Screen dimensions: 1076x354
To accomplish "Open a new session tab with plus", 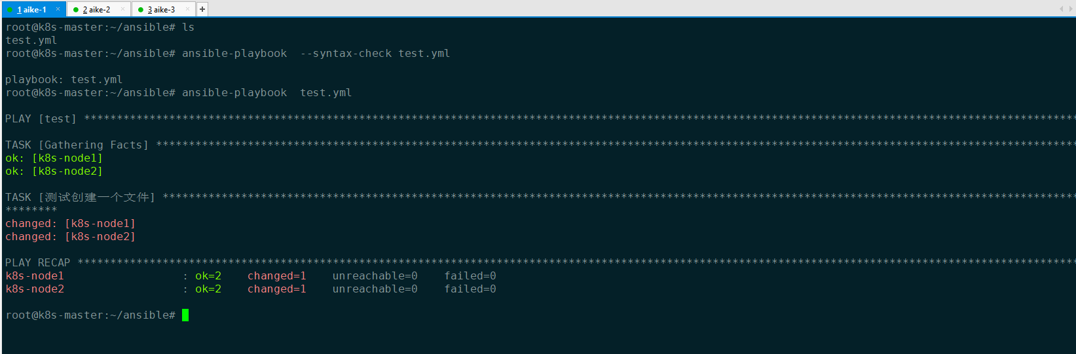I will [x=202, y=9].
